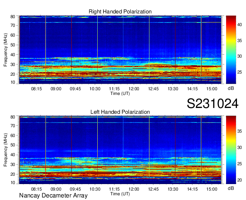Viewport: 246px width, 200px height.
Task: Click 80 MHz tick on Left Handed frequency axis
Action: coord(13,117)
